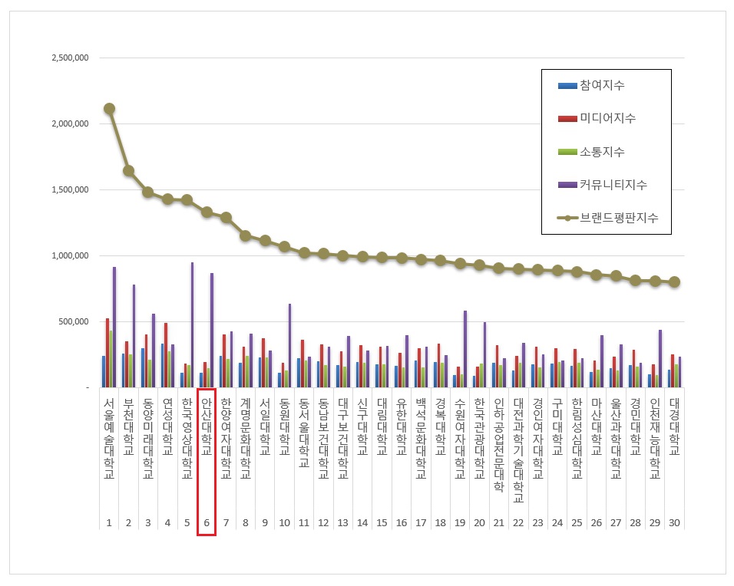Click the brand reputation point for 부천대학교
Viewport: 734px width, 586px height.
coord(129,171)
